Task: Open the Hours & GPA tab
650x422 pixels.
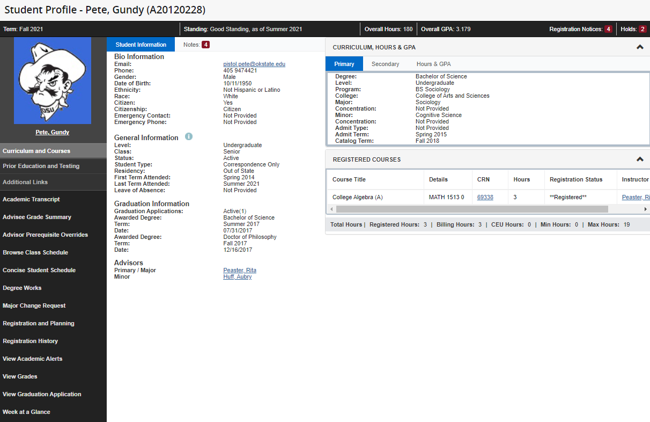Action: click(x=433, y=63)
